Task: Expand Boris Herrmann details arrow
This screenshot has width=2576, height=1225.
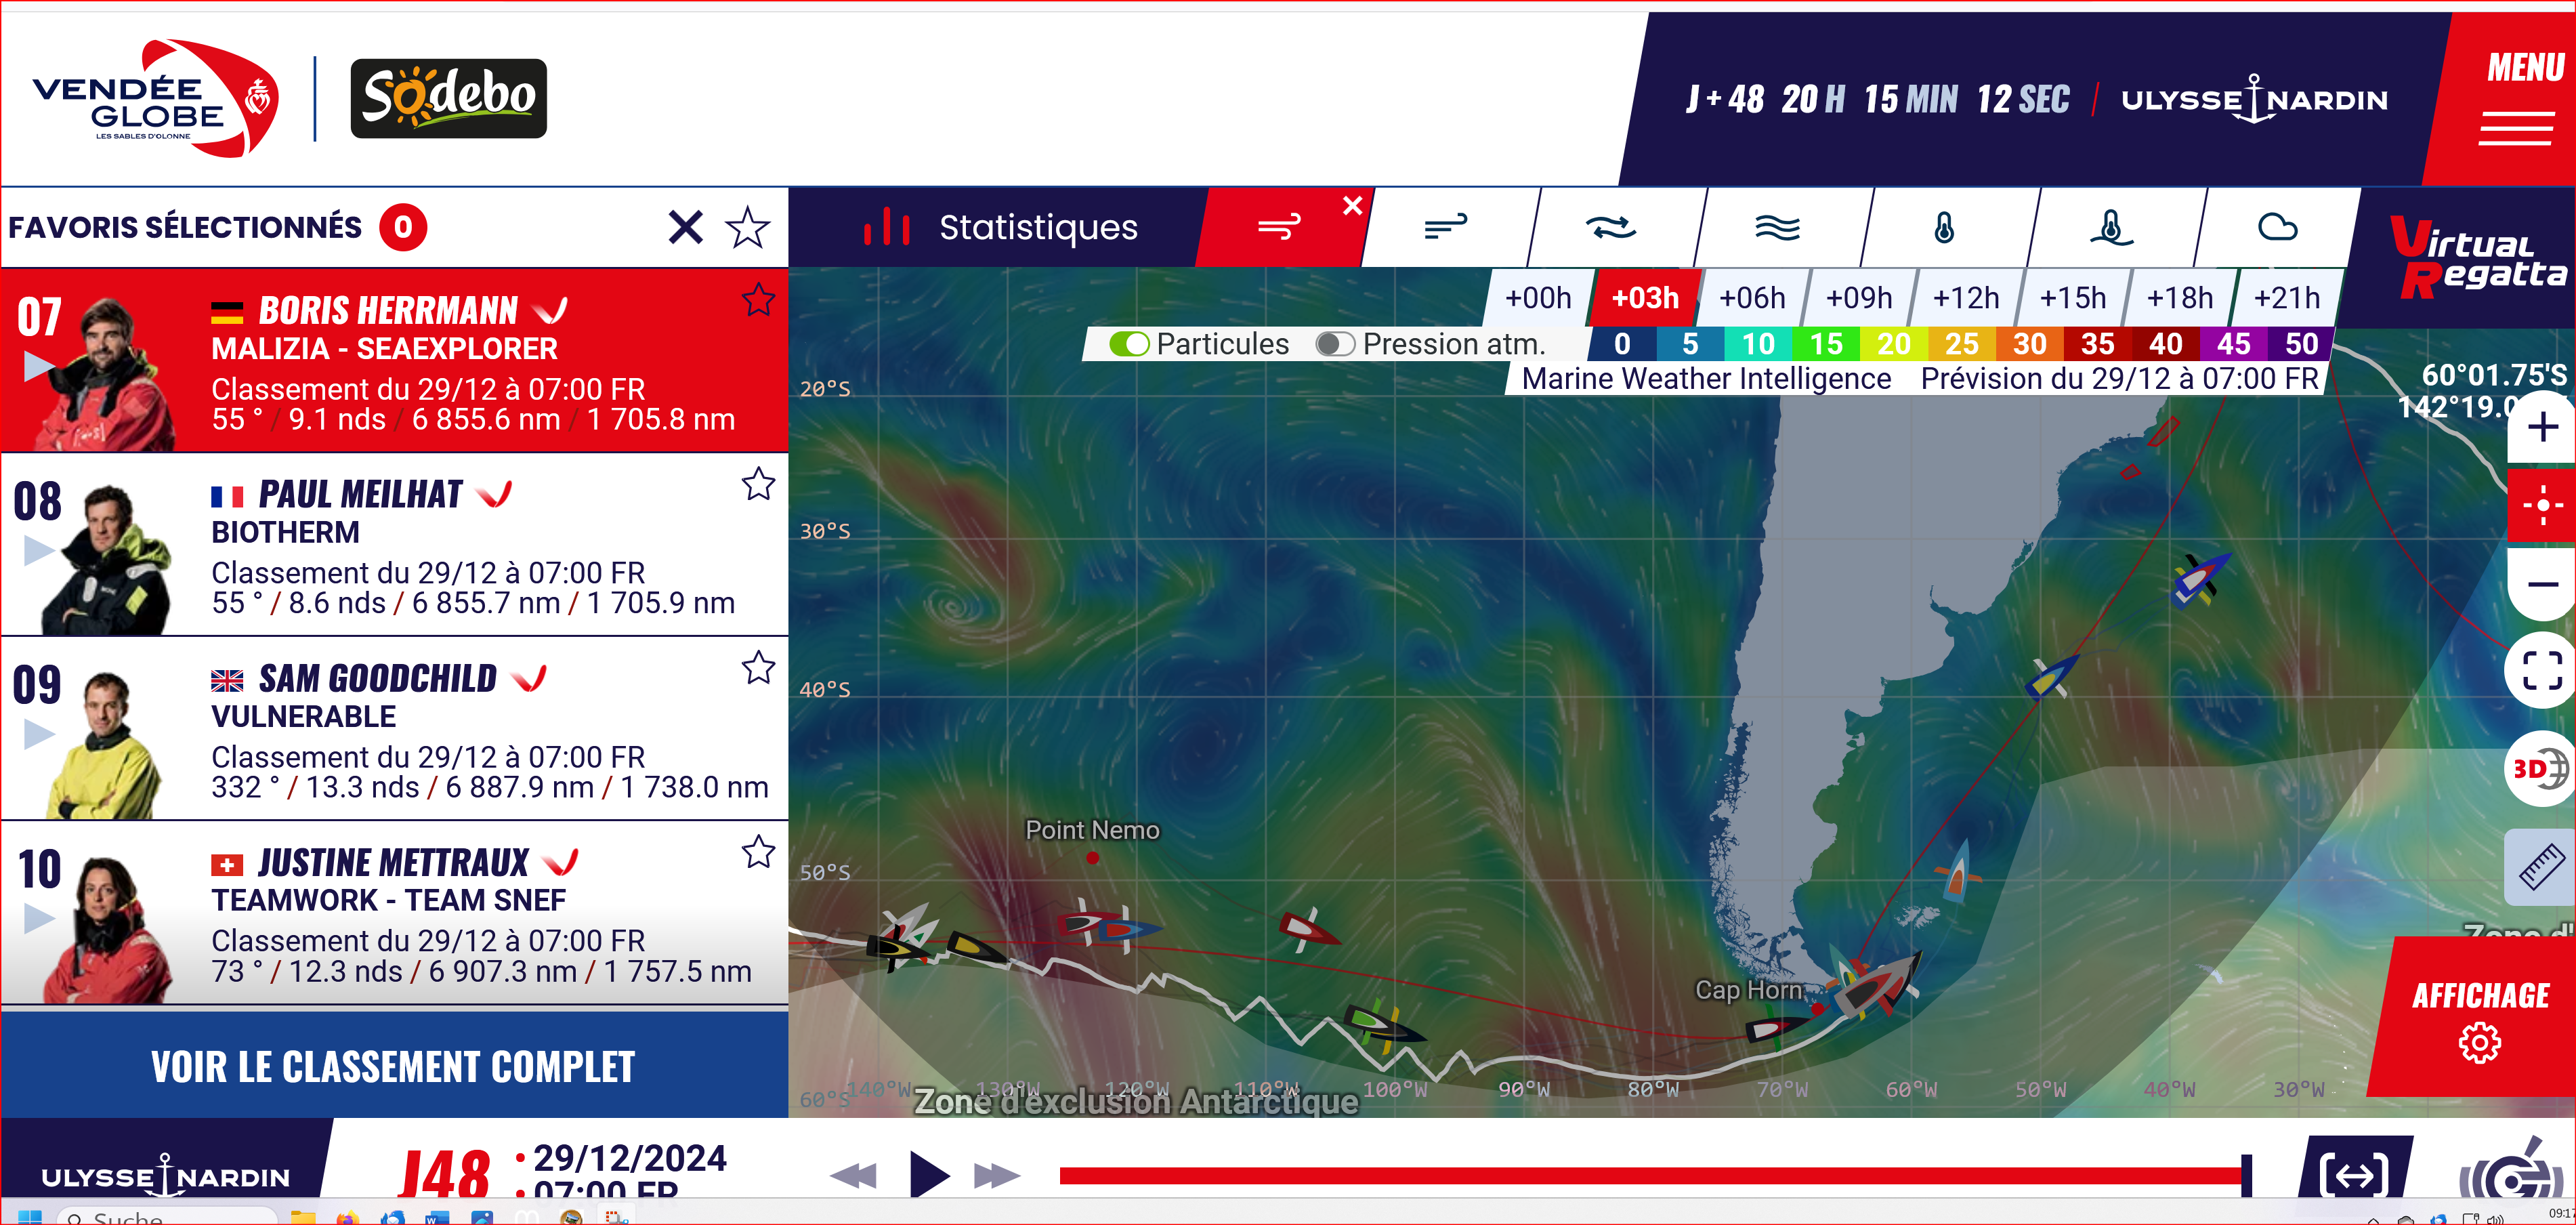Action: (39, 366)
